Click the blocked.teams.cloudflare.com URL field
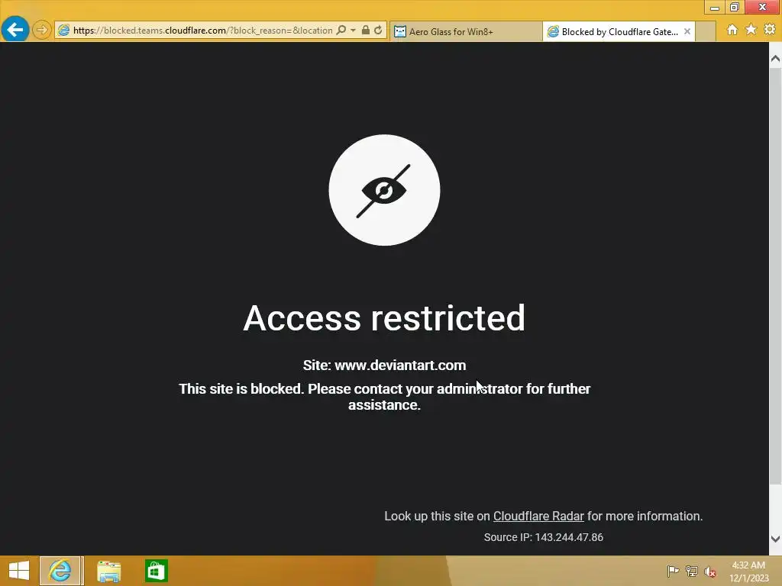782x586 pixels. 202,31
